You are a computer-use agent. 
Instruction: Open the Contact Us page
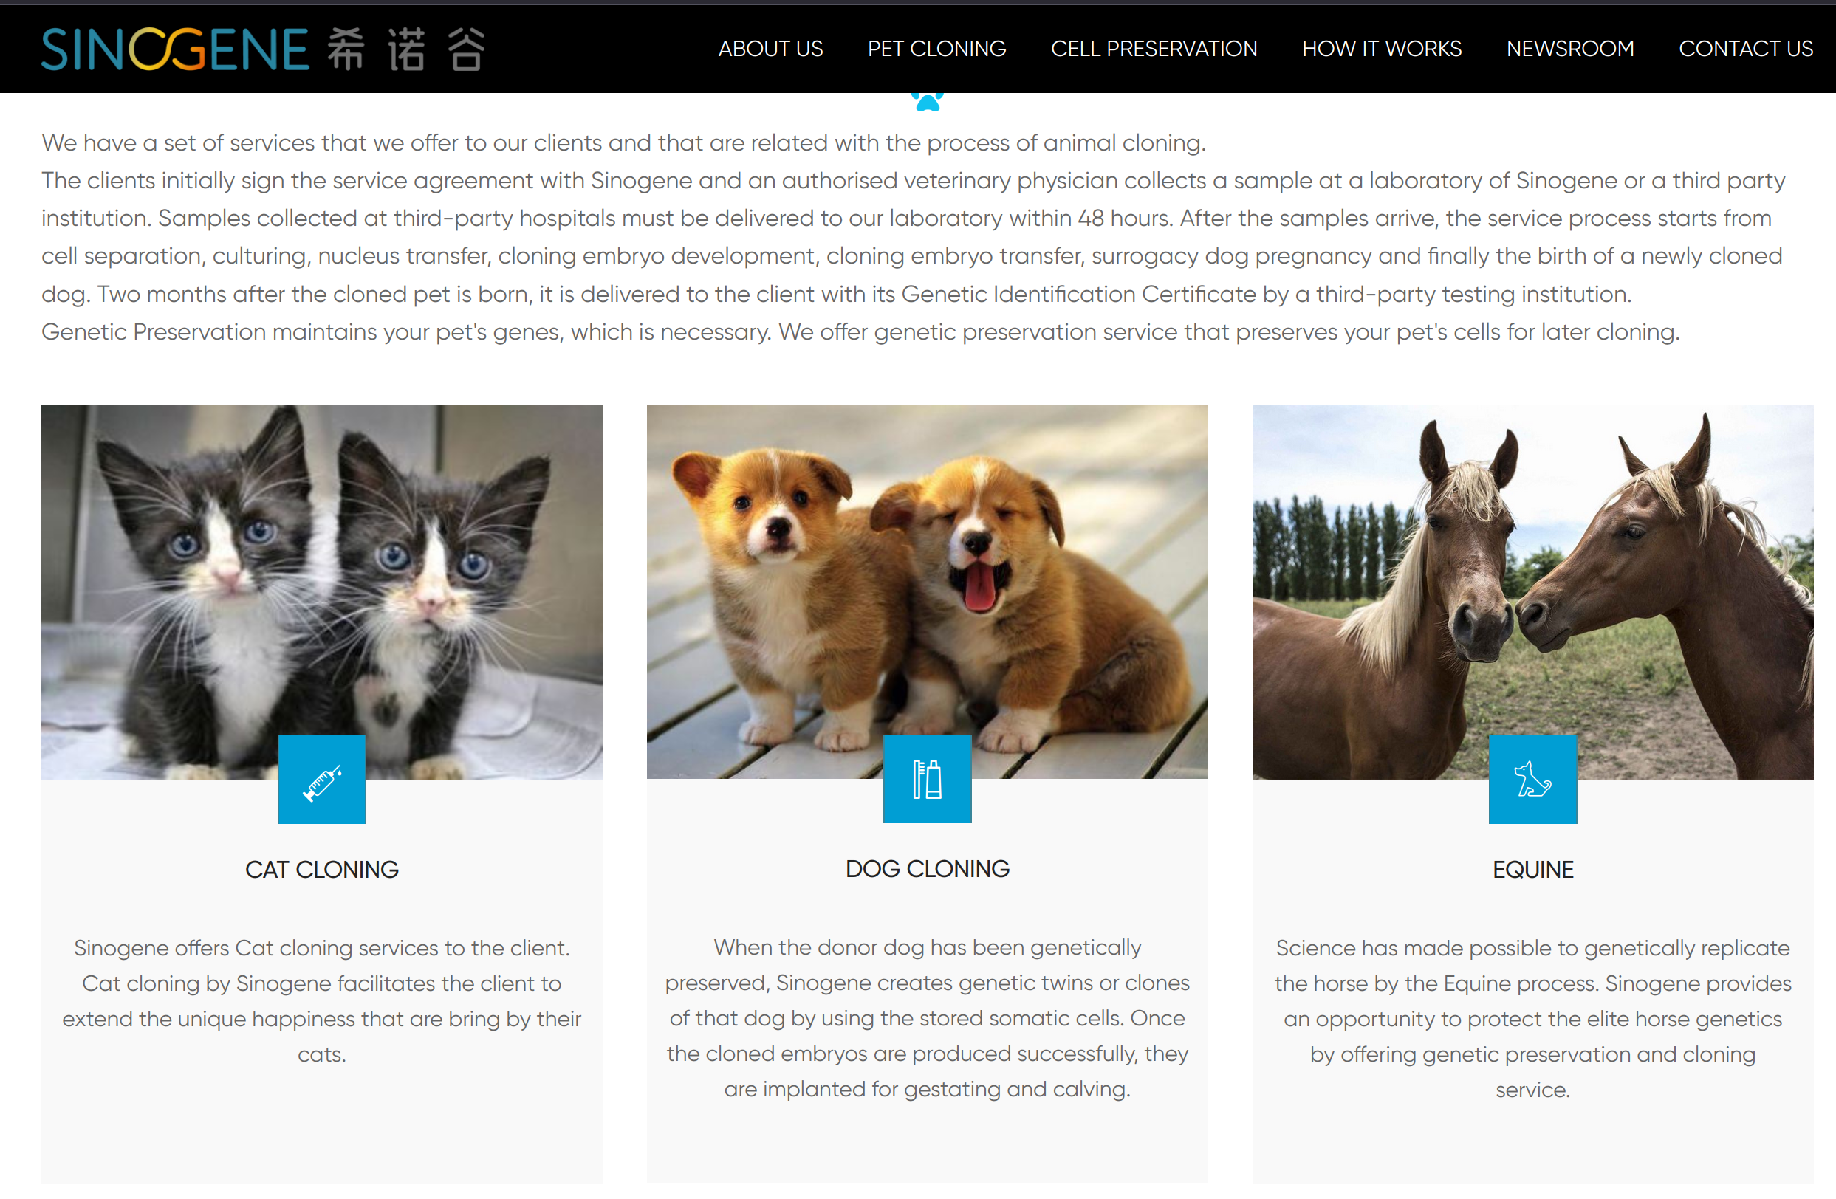pyautogui.click(x=1746, y=49)
